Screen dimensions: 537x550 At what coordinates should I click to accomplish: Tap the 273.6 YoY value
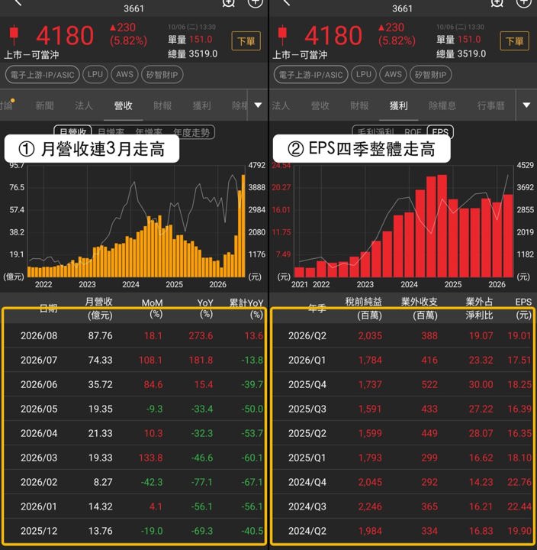pyautogui.click(x=201, y=335)
